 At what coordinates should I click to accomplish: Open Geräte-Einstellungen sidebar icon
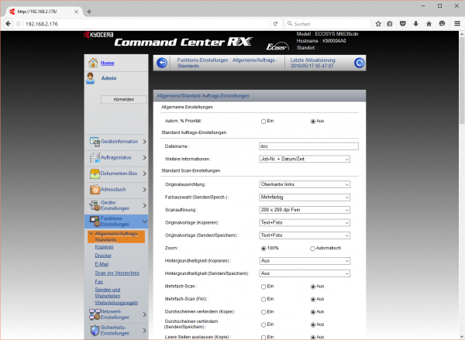click(95, 205)
